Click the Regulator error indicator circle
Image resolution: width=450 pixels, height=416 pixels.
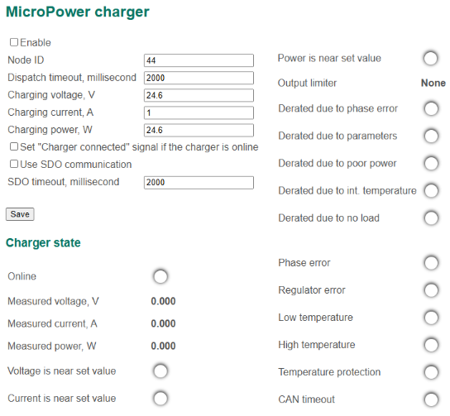point(431,290)
